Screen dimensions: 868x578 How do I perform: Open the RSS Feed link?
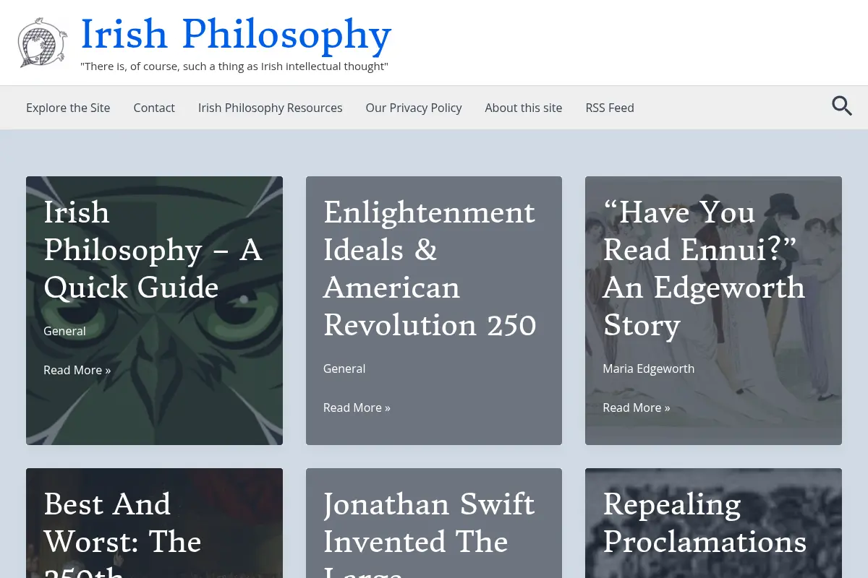tap(610, 108)
